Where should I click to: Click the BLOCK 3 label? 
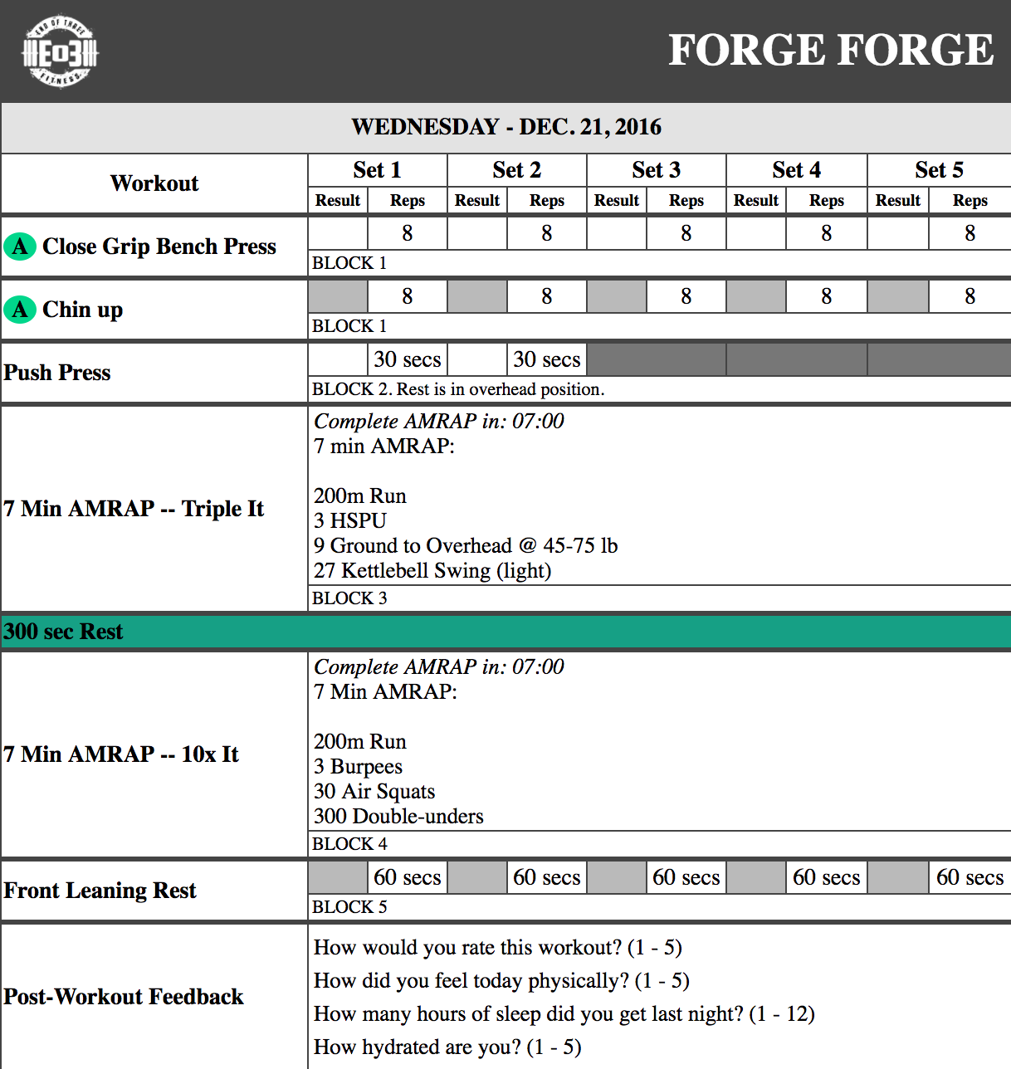pyautogui.click(x=349, y=598)
